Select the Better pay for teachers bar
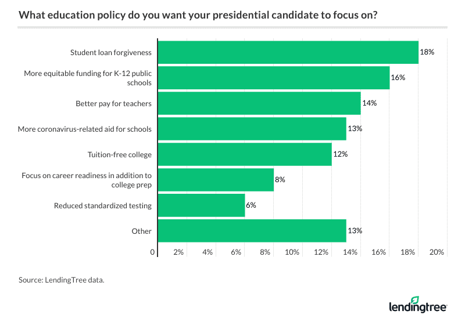The width and height of the screenshot is (465, 322). coord(259,103)
